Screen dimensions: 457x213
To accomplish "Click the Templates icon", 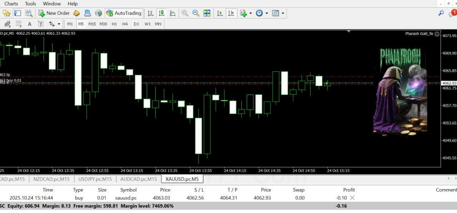I will tap(276, 13).
